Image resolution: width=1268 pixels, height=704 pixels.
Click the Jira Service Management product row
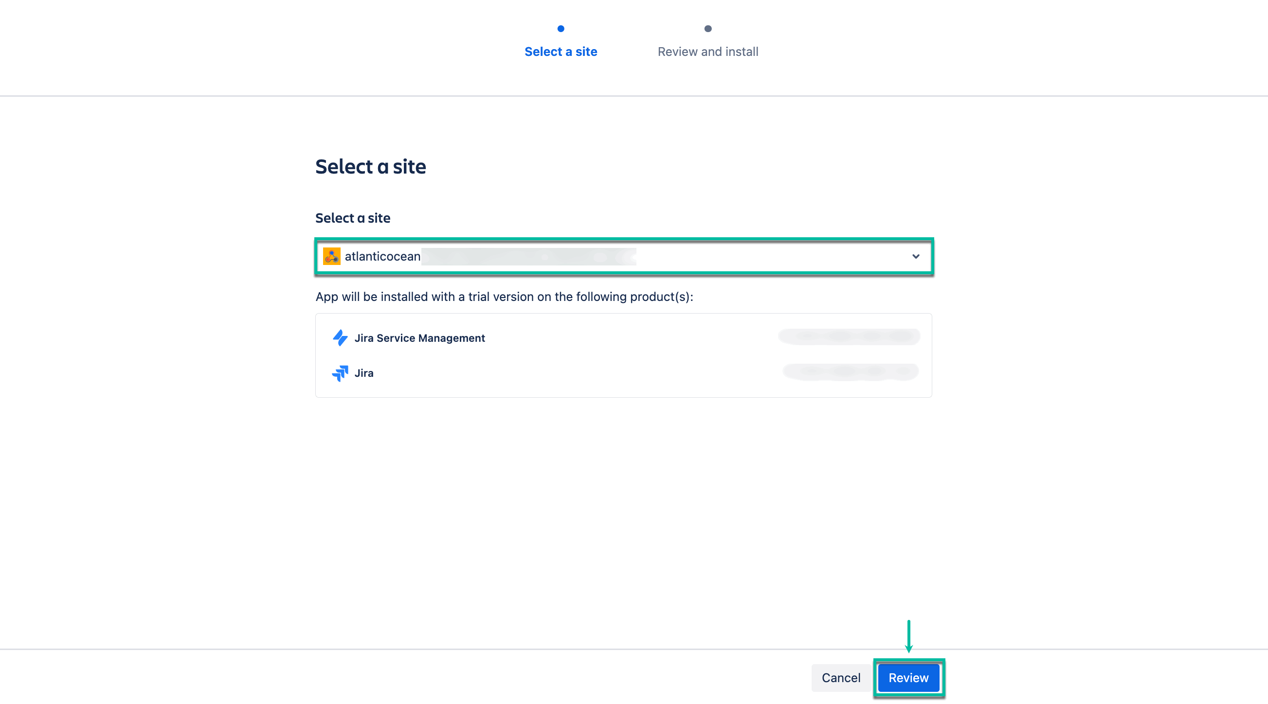tap(419, 338)
